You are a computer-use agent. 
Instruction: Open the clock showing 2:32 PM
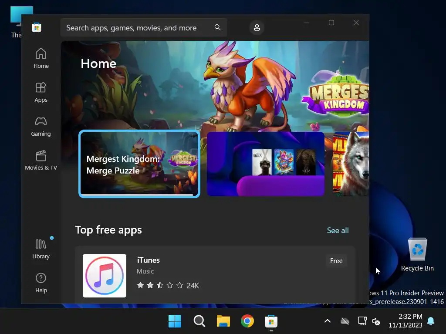405,321
